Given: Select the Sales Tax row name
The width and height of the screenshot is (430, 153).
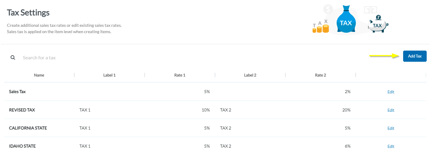Looking at the screenshot, I should click(x=17, y=92).
